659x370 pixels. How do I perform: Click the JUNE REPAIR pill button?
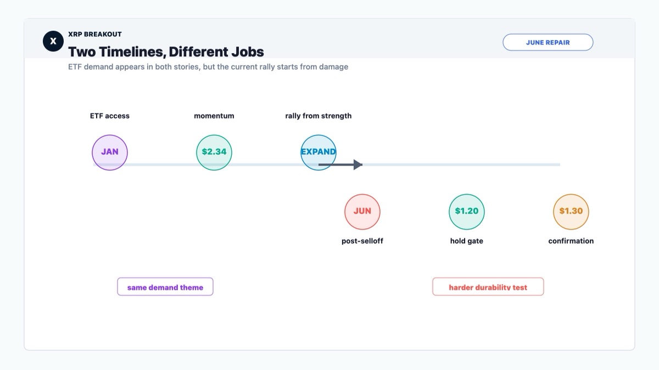(x=548, y=42)
